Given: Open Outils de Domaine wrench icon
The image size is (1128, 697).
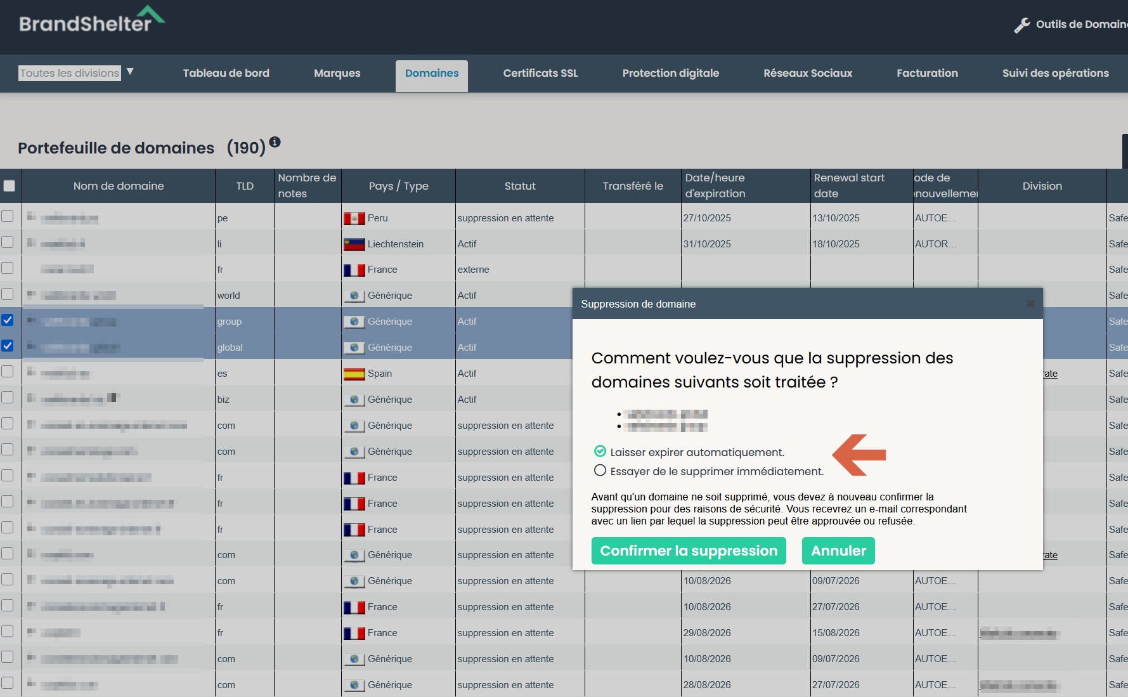Looking at the screenshot, I should (x=1021, y=25).
